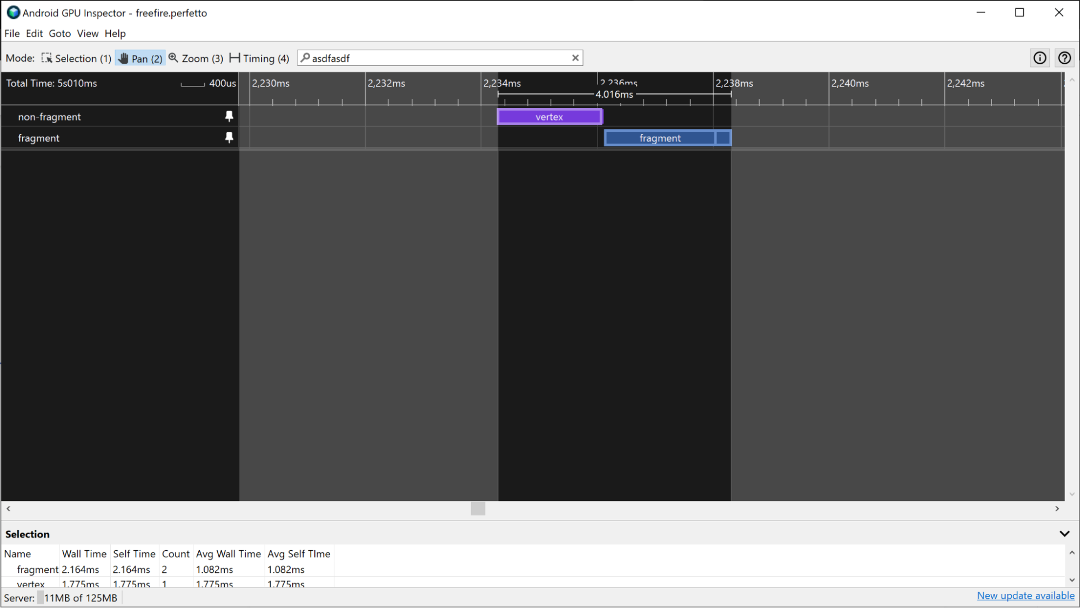
Task: Drag the horizontal scrollbar
Action: pos(478,508)
